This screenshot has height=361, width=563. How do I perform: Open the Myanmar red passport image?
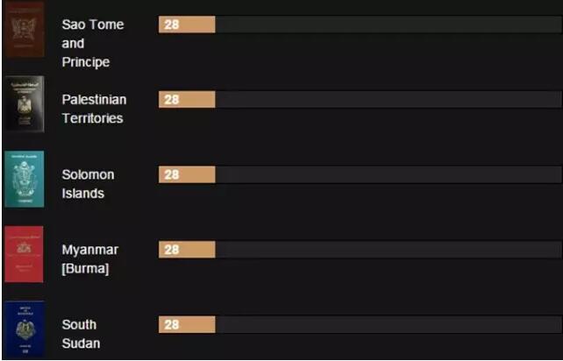(24, 254)
